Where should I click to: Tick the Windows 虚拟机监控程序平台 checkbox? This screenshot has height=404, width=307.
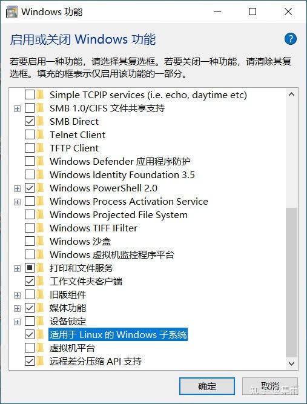[30, 254]
